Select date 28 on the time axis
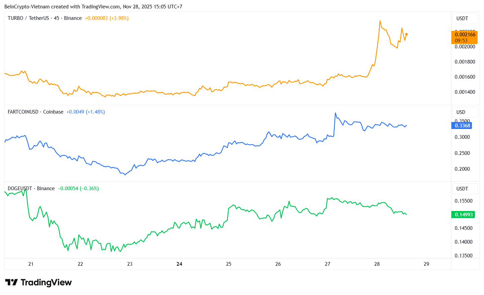Image resolution: width=484 pixels, height=295 pixels. [x=377, y=264]
